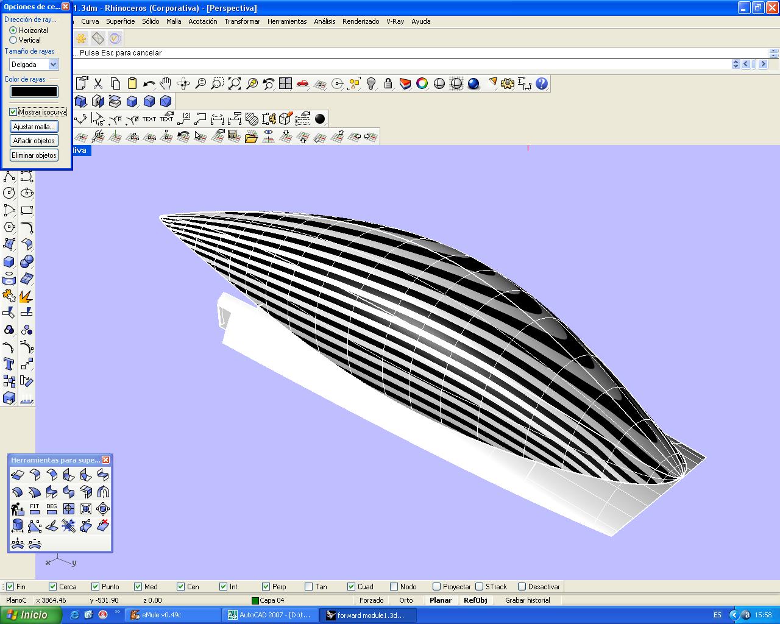Select the Pan hand tool

[166, 83]
